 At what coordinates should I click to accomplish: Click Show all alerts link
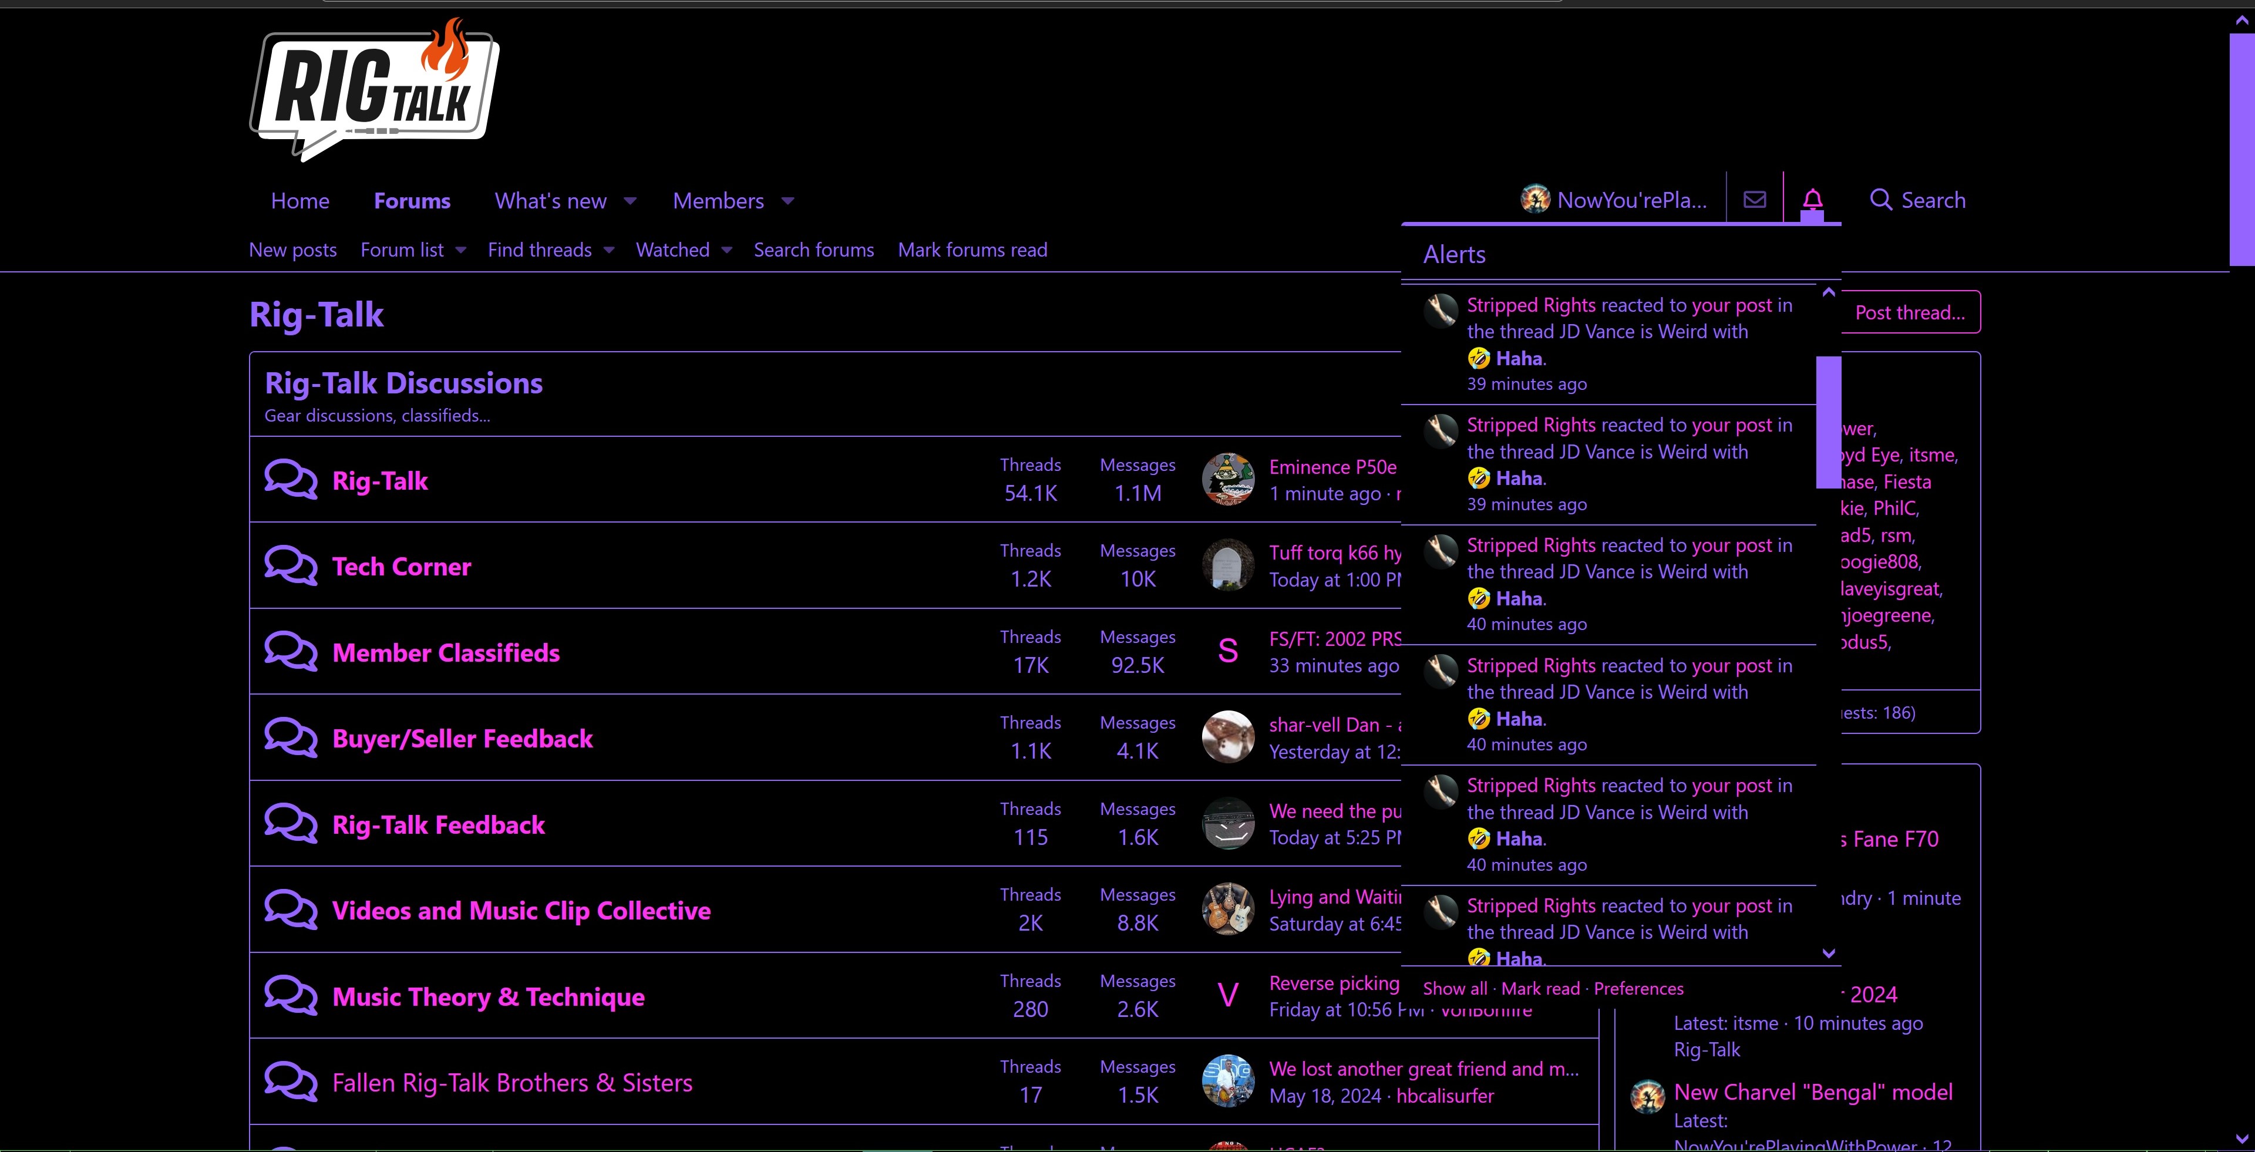tap(1455, 988)
